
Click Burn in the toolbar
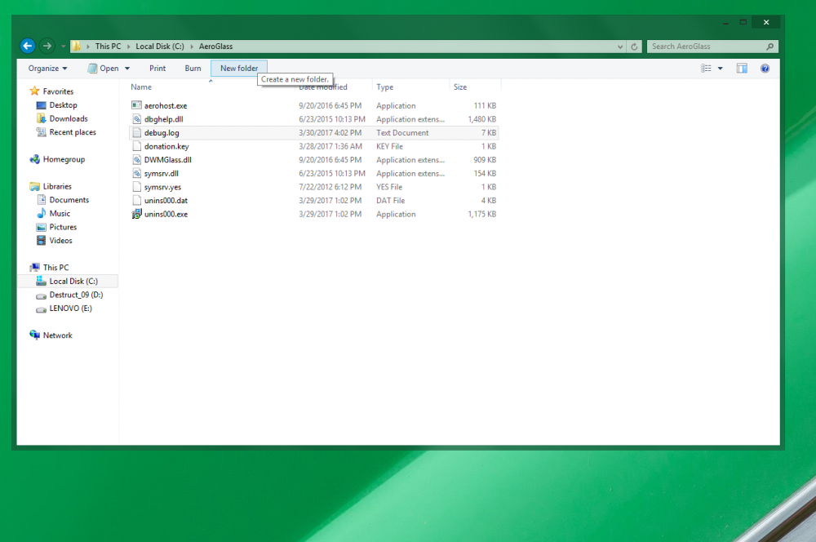pos(193,68)
